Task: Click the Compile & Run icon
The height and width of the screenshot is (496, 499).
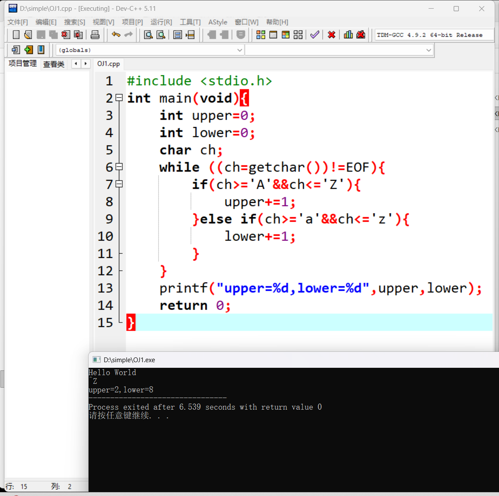Action: click(x=286, y=35)
